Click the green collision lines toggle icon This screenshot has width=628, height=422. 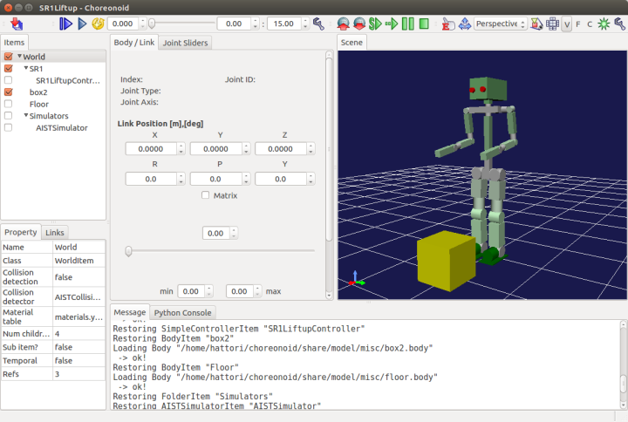coord(604,24)
